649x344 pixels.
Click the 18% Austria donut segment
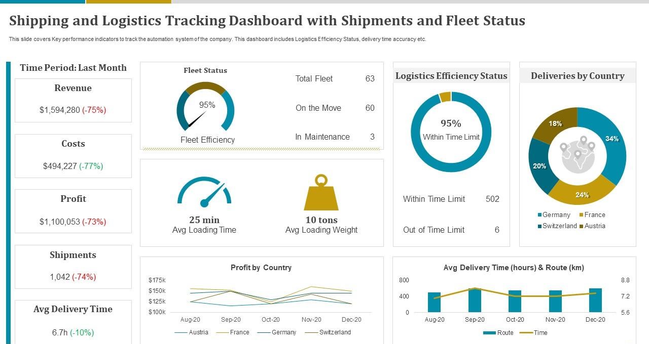[556, 124]
